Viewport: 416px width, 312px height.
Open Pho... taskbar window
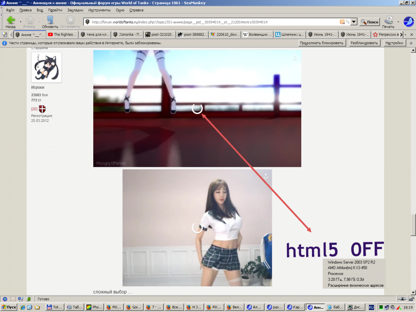coord(94,307)
